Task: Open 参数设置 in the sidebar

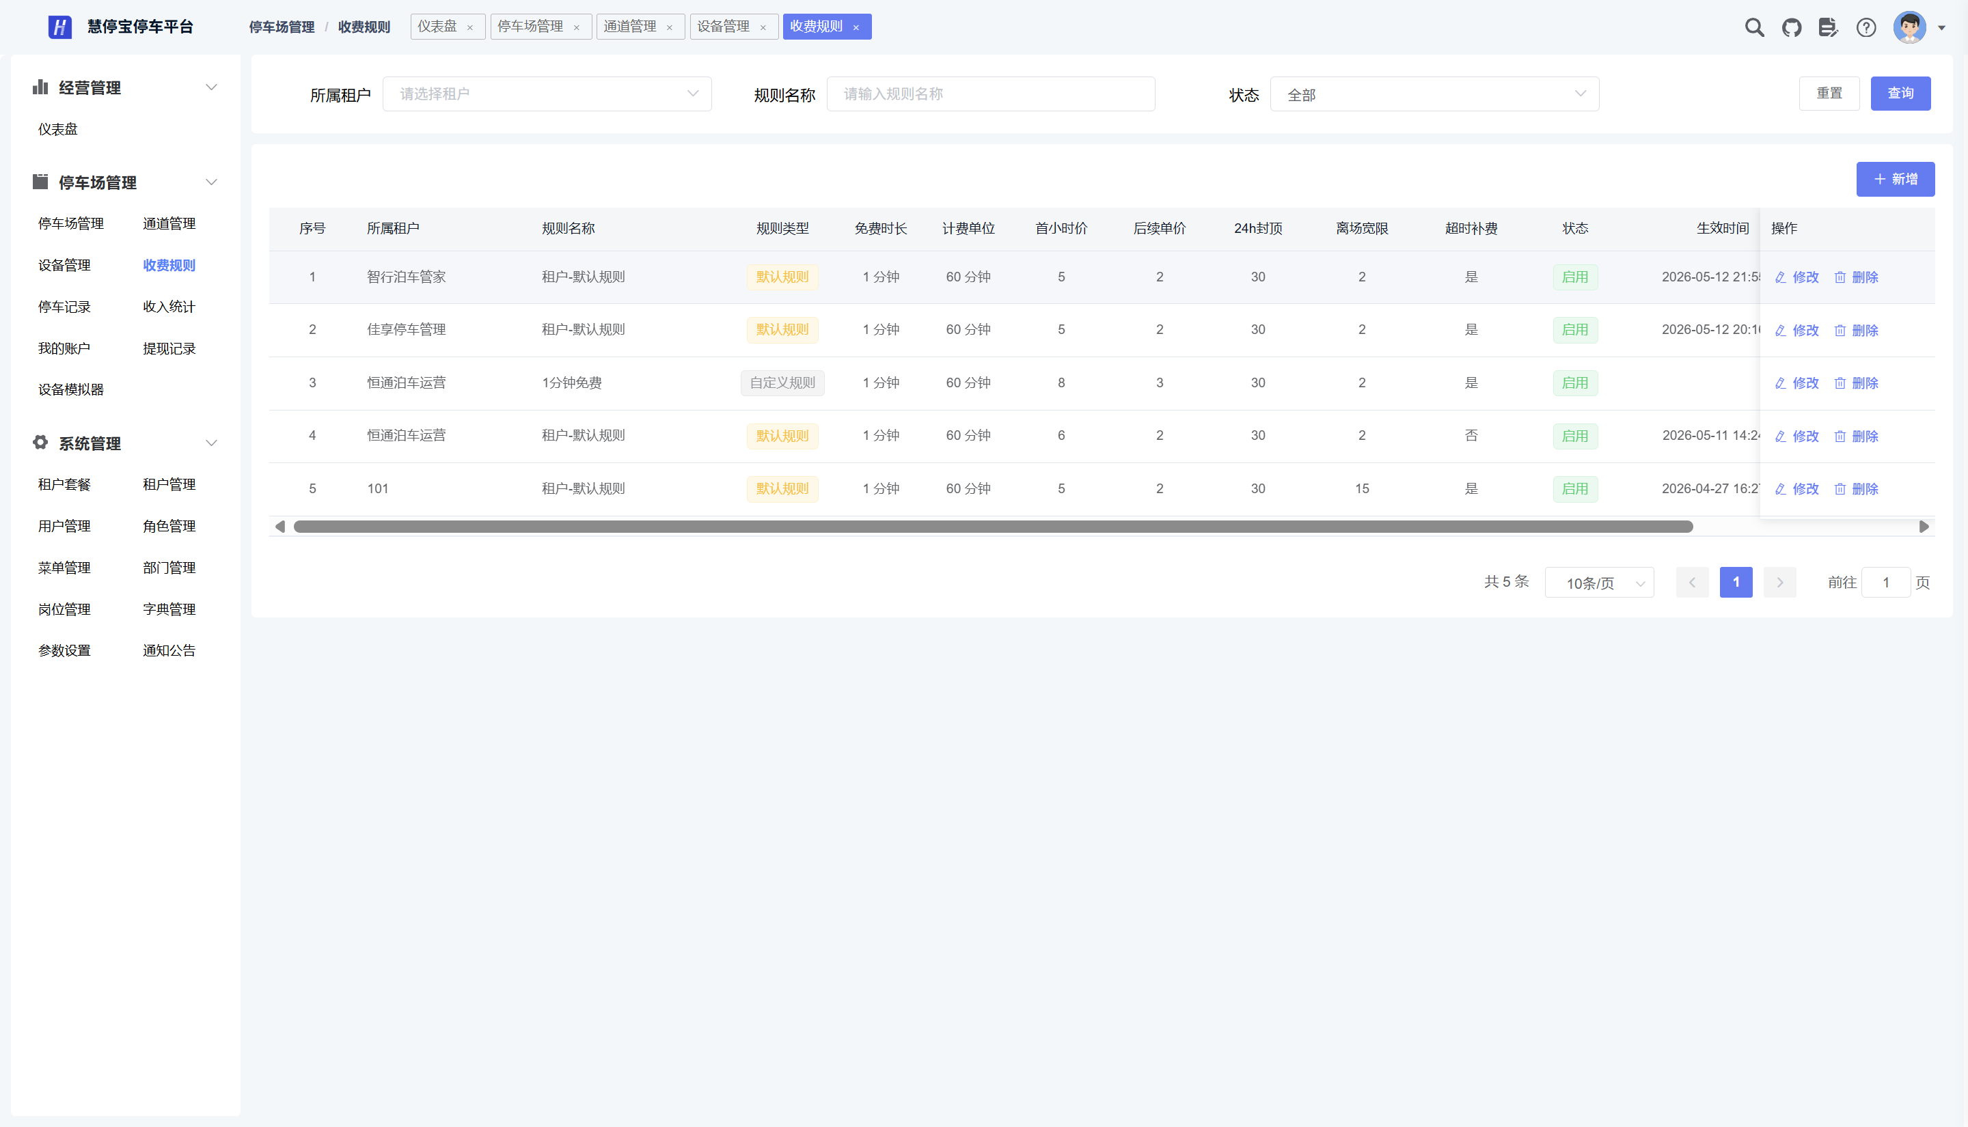Action: (x=64, y=651)
